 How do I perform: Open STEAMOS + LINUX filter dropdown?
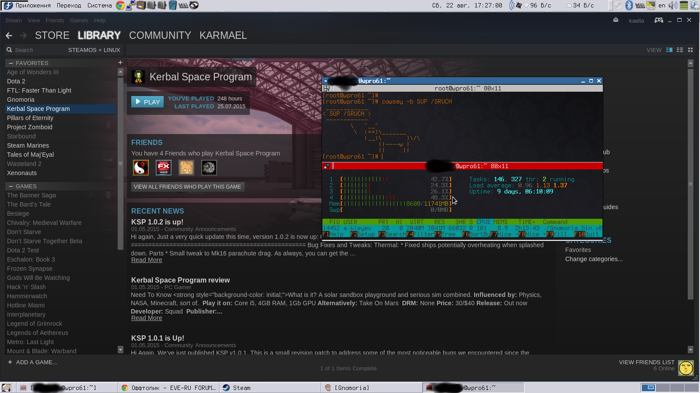coord(94,50)
